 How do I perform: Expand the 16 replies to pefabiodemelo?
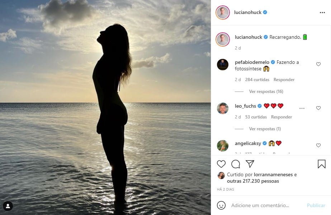click(x=266, y=92)
